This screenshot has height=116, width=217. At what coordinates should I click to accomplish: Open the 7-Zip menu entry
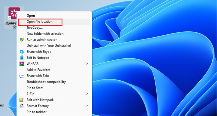pos(54,94)
